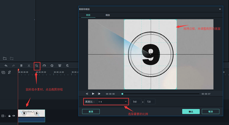Delete selected clip with trash icon
This screenshot has height=125, width=229.
pos(21,66)
